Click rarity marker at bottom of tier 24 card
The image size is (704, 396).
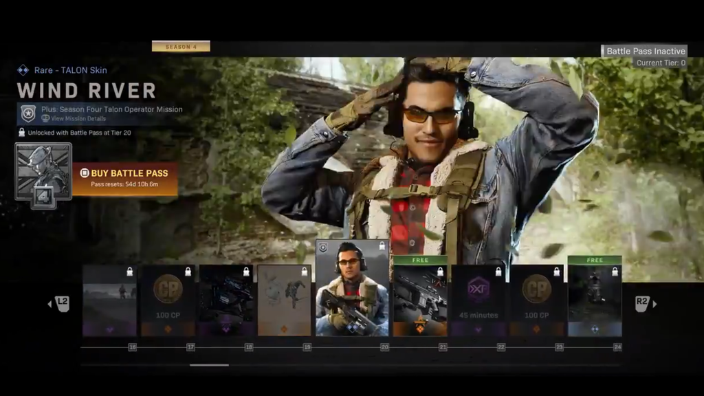tap(595, 329)
